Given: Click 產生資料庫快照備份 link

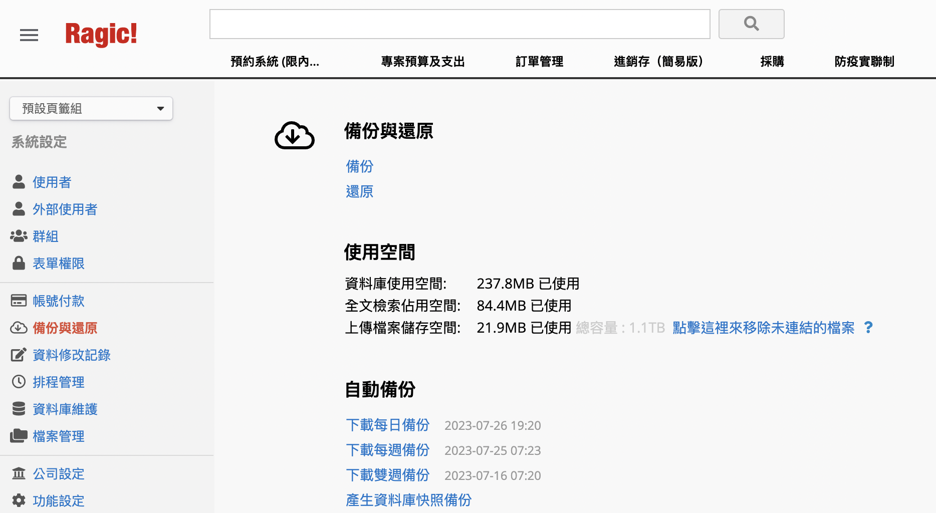Looking at the screenshot, I should point(409,500).
